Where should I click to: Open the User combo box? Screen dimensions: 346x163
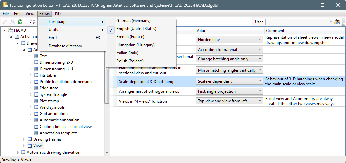(299, 22)
